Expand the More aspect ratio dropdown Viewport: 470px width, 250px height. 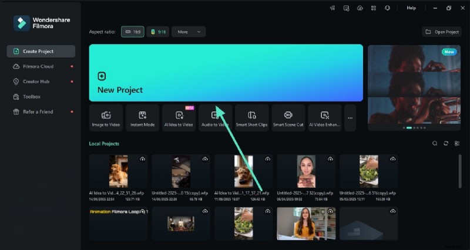(x=189, y=32)
